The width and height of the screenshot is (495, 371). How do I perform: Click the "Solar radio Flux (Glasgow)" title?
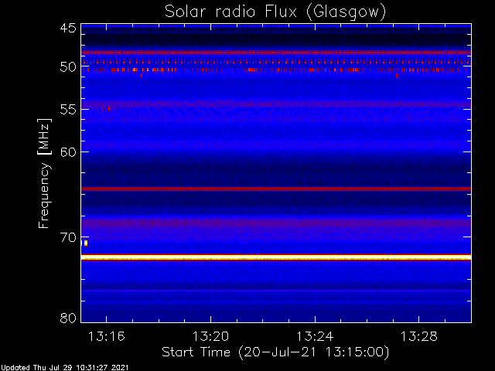275,12
